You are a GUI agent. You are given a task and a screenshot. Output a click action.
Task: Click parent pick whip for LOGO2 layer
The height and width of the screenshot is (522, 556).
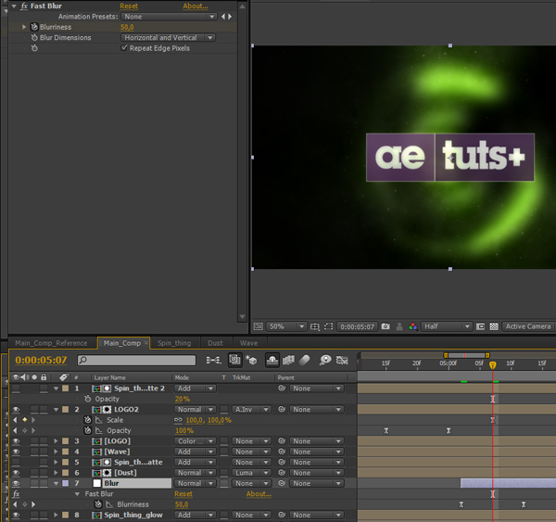[282, 410]
